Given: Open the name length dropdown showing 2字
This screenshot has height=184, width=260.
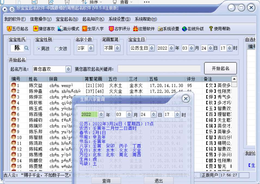Looking at the screenshot, I should 91,48.
